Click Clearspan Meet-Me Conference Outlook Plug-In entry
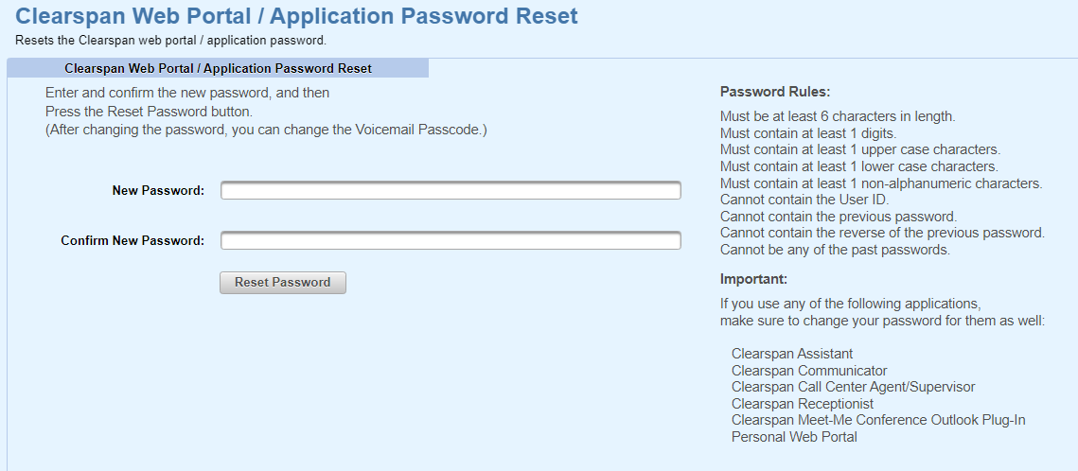Image resolution: width=1078 pixels, height=471 pixels. tap(878, 420)
